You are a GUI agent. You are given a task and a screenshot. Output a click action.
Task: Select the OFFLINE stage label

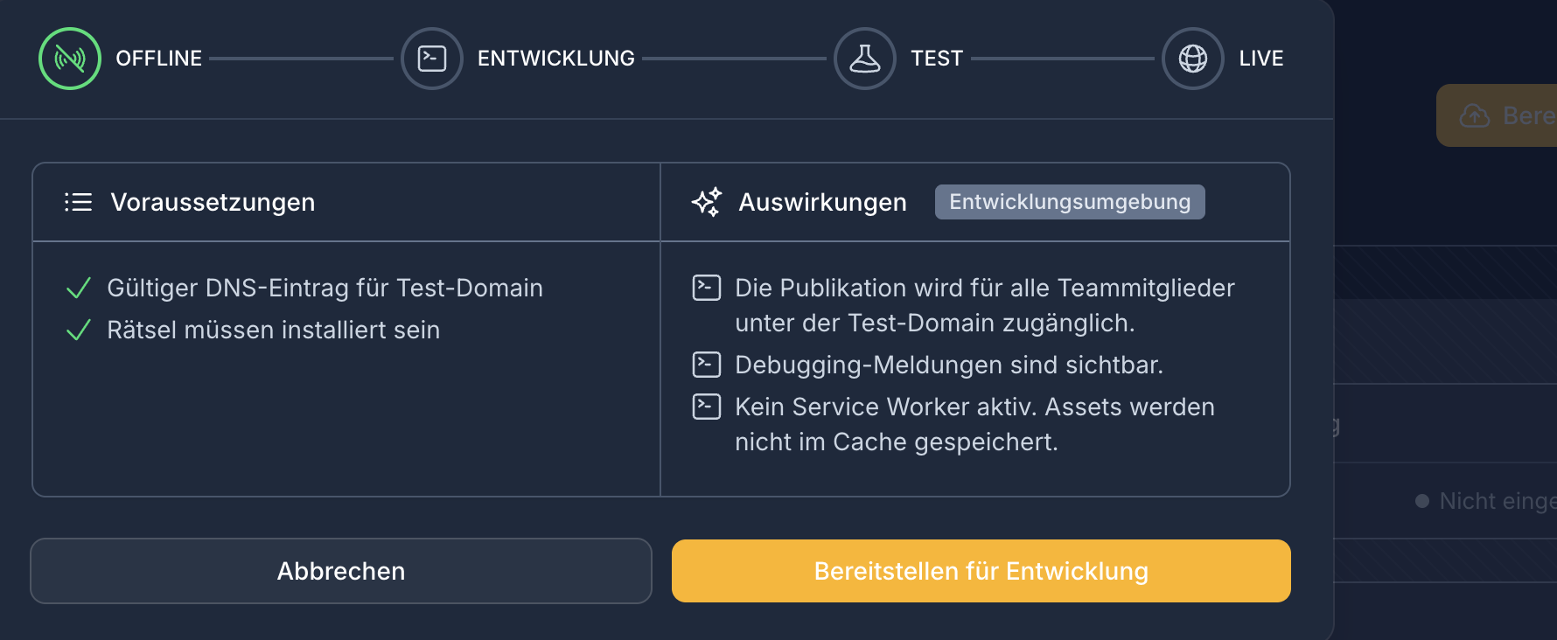point(158,59)
